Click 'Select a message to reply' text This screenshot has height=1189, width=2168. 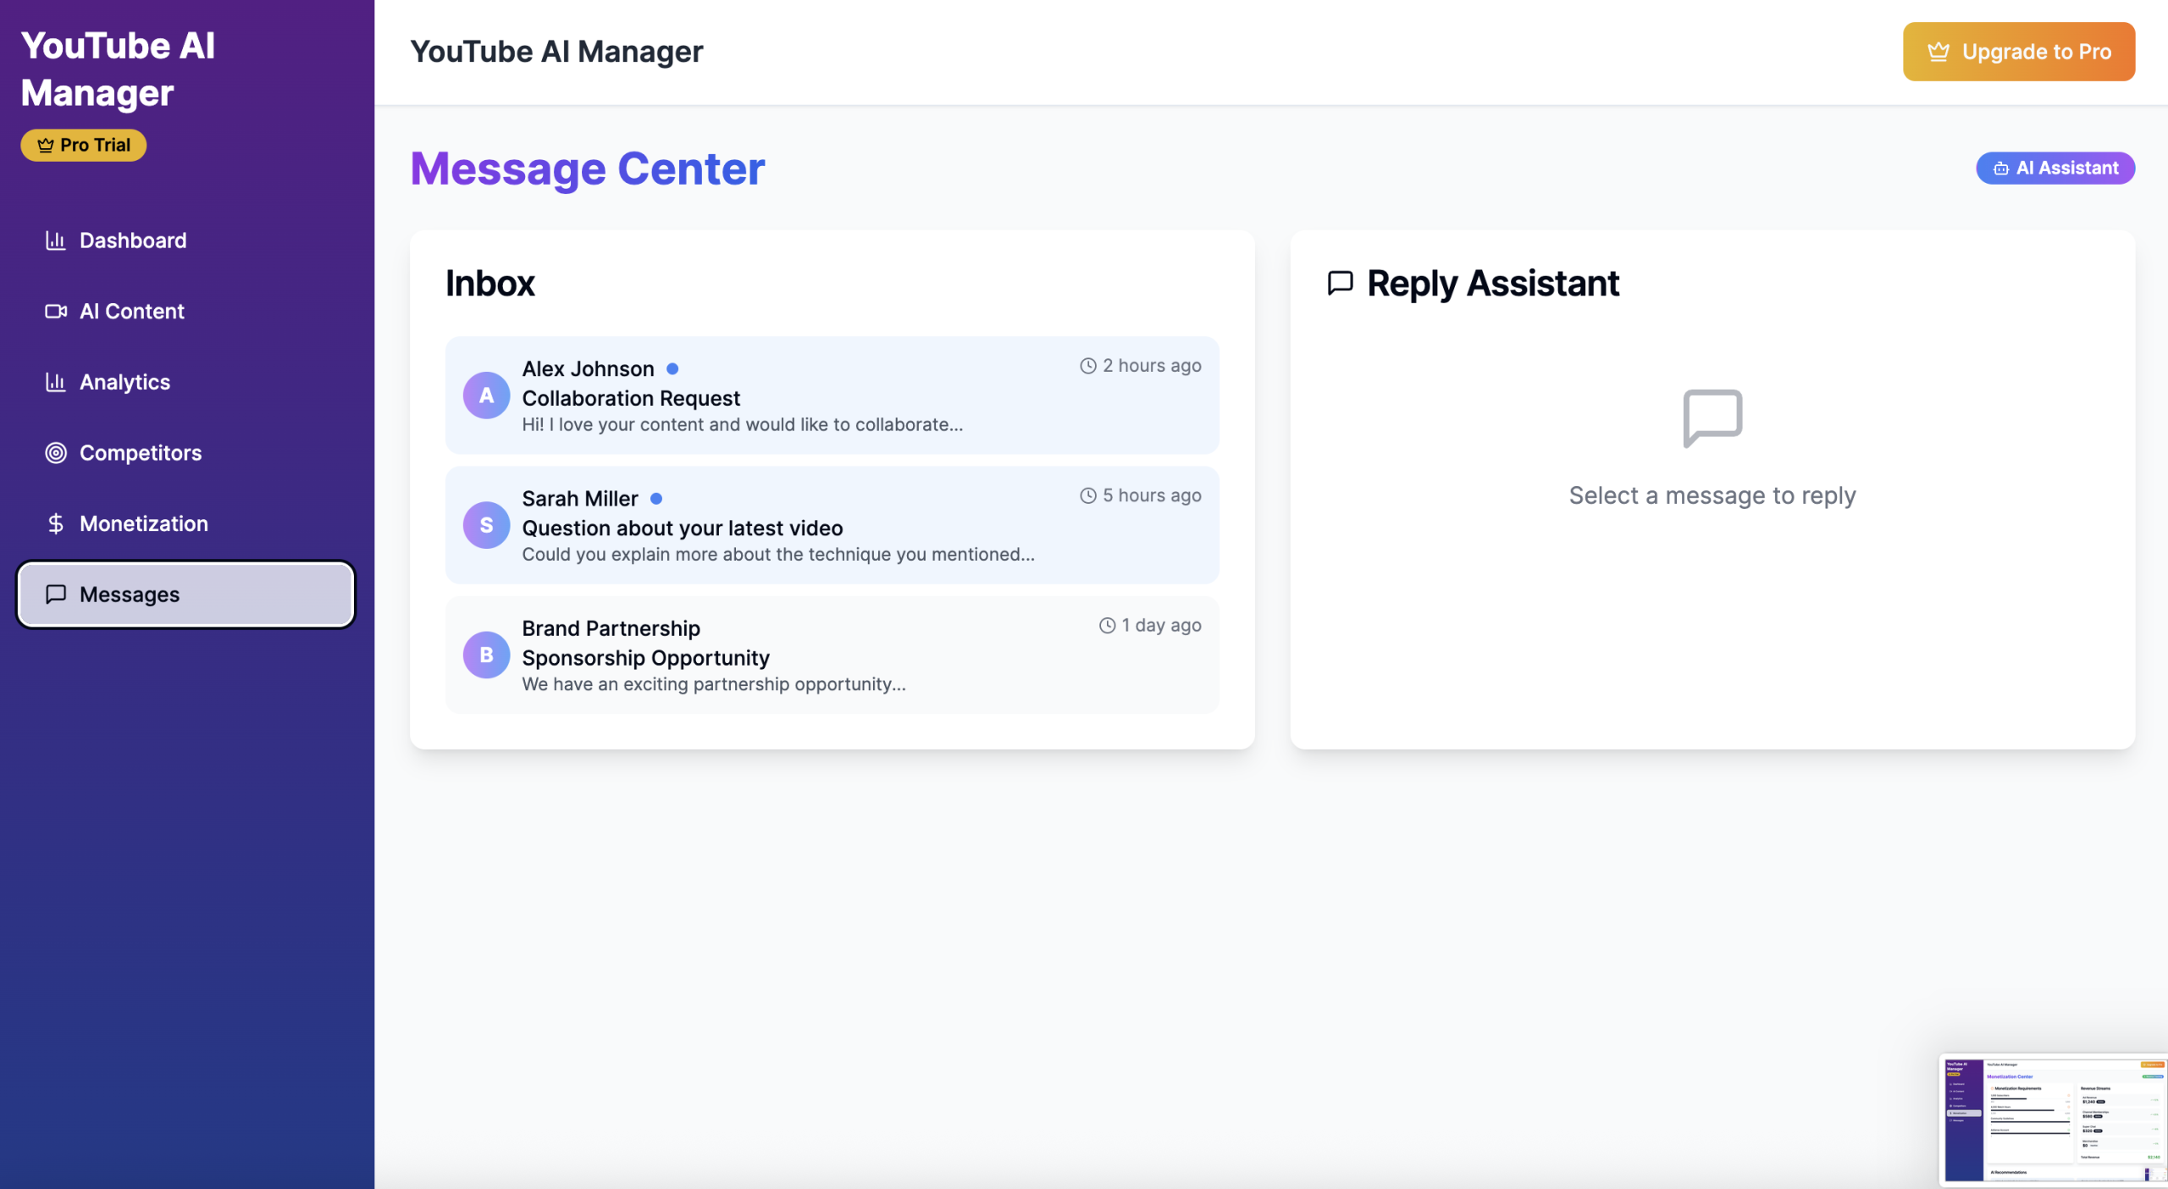click(1712, 495)
